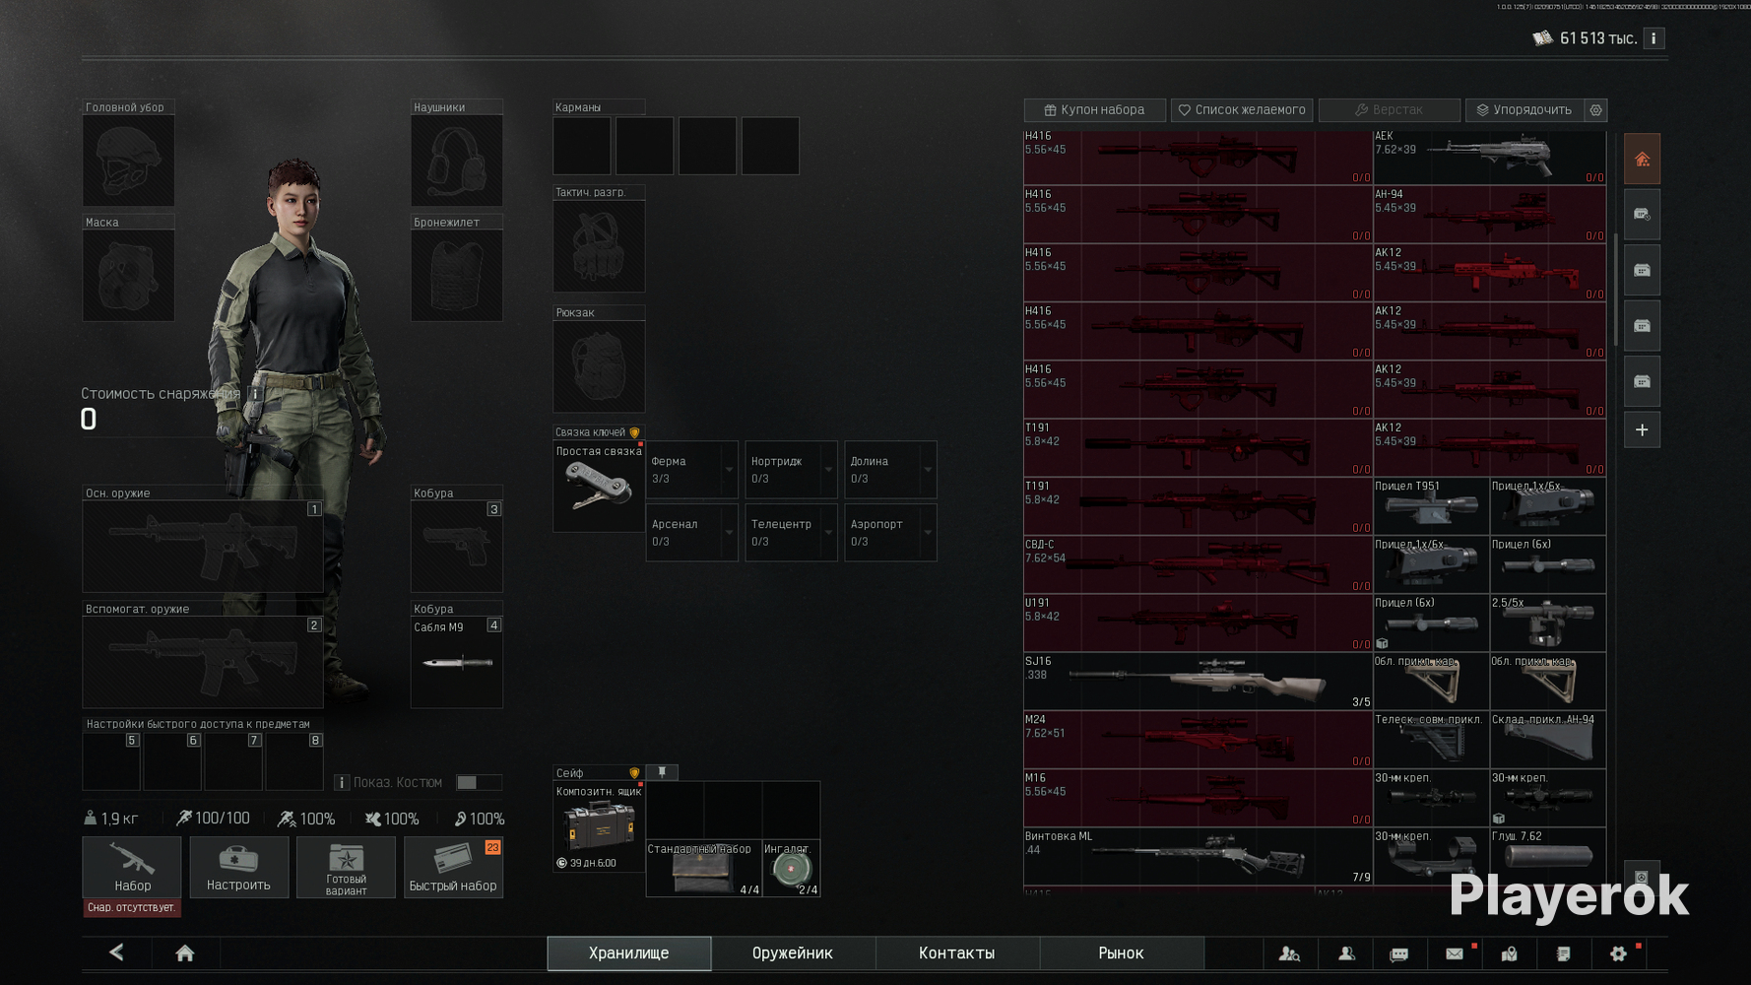Select the Рюкзак backpack slot
Screen dimensions: 1751x985
(599, 366)
